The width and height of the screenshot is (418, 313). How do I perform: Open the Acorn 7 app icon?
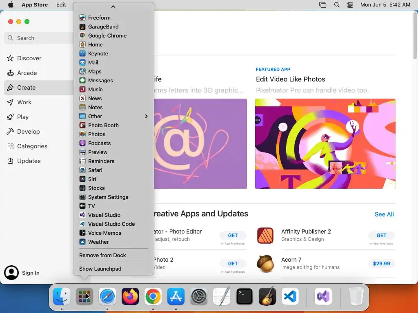(265, 264)
